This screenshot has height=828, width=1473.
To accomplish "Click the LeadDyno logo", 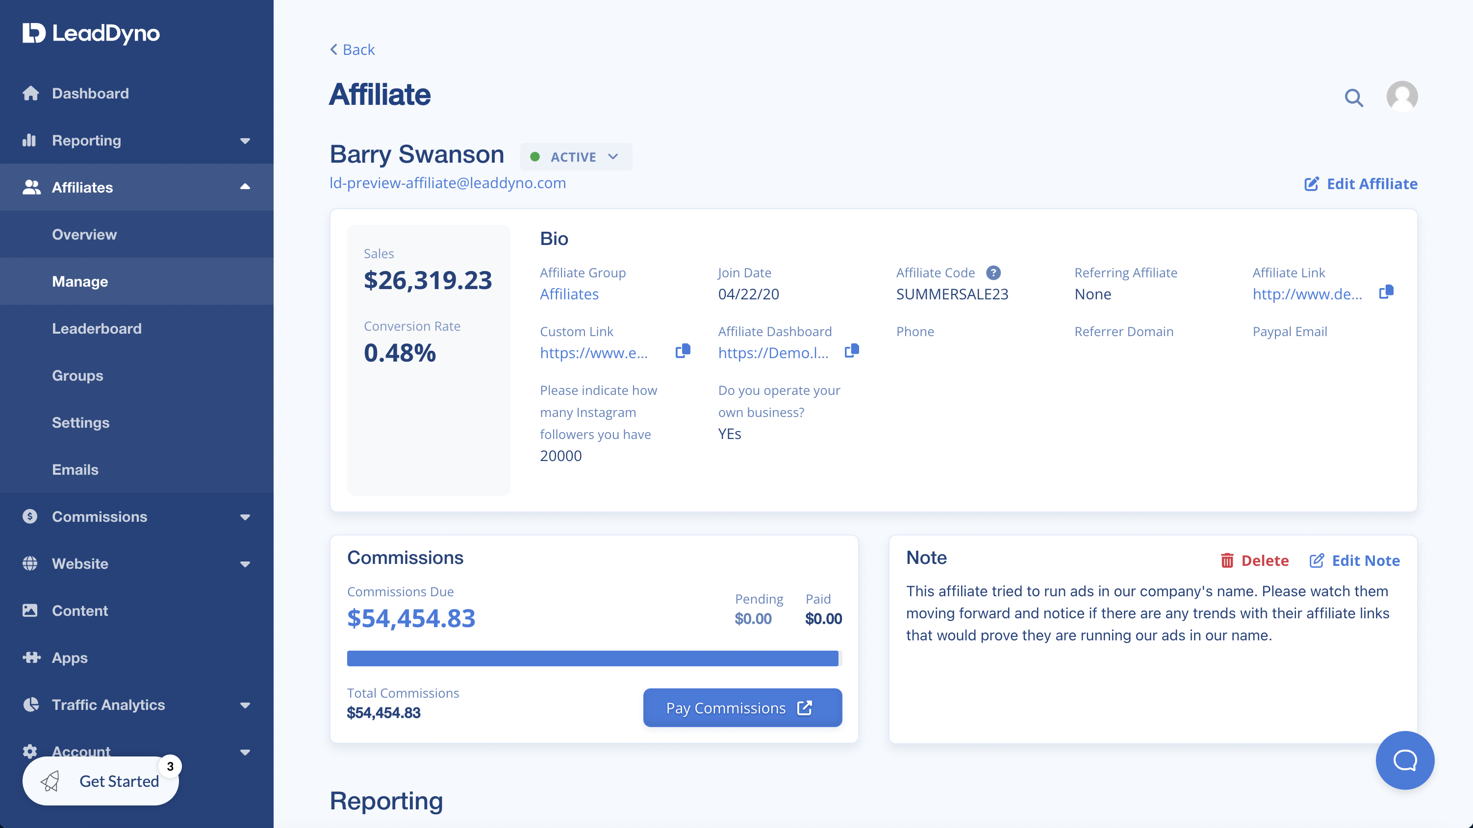I will click(x=92, y=33).
